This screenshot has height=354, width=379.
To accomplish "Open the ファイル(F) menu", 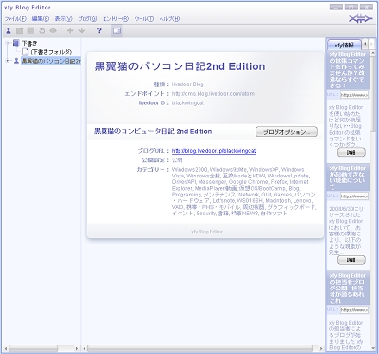I will 15,19.
